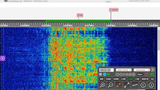Click the medium minus frequency step button
This screenshot has width=160, height=90.
coord(121,74)
